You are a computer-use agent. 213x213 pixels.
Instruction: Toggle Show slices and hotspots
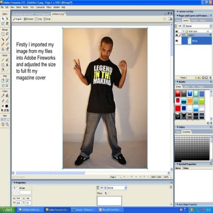click(x=7, y=86)
